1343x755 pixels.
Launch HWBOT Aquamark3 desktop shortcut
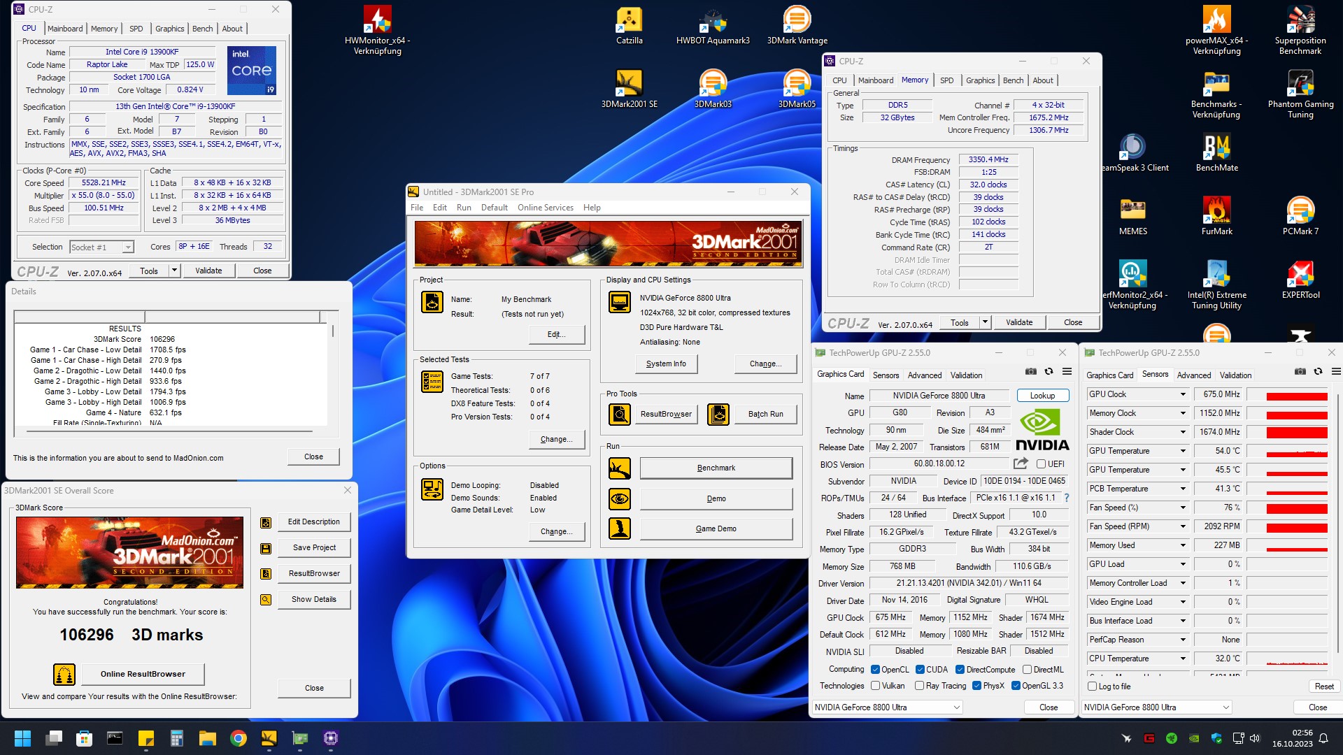[x=713, y=26]
